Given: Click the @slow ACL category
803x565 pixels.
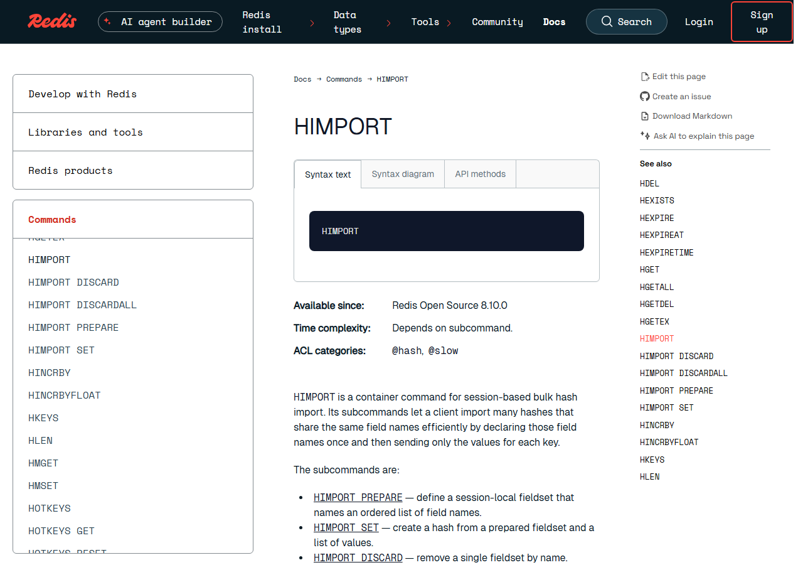Looking at the screenshot, I should (x=443, y=351).
